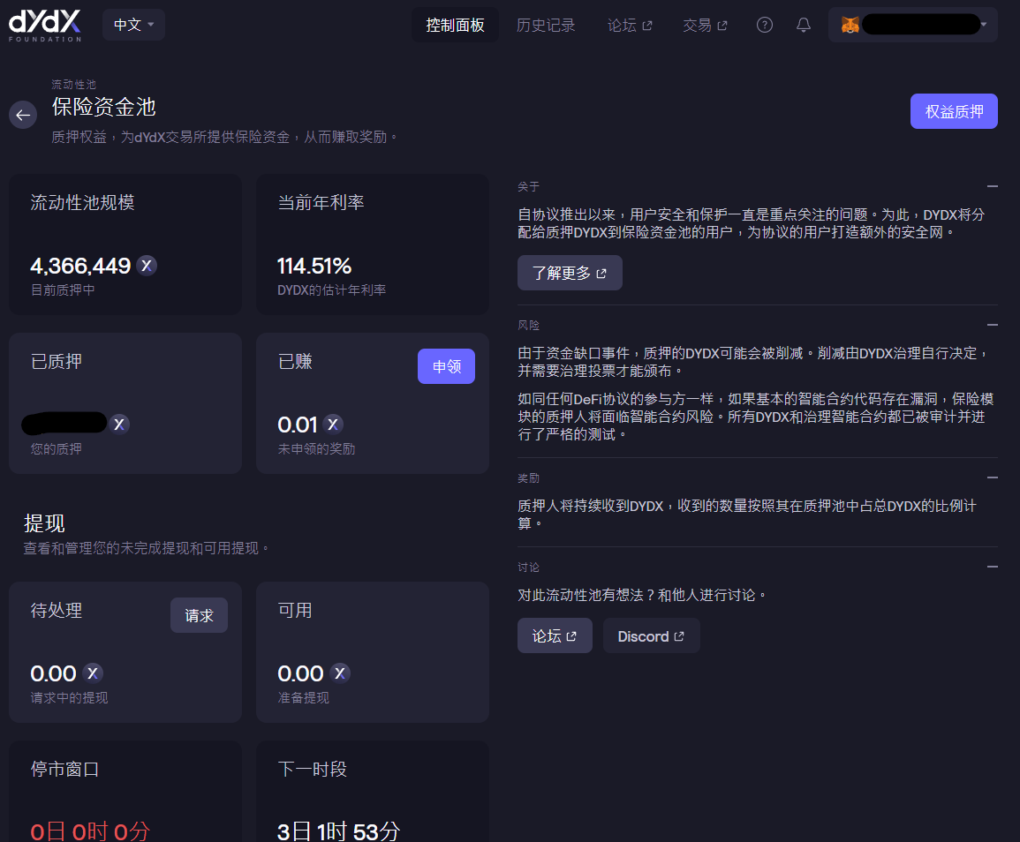Open the Discord link button

[651, 635]
